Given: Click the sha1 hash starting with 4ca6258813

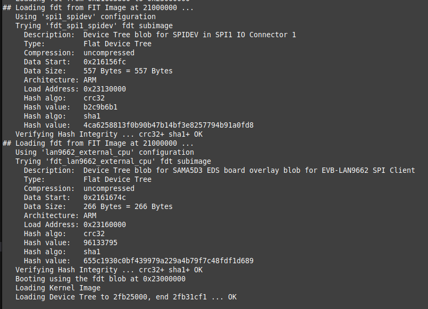Looking at the screenshot, I should [169, 125].
